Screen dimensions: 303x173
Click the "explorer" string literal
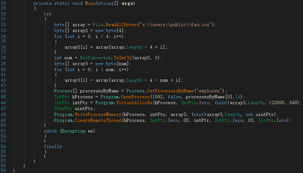(x=209, y=91)
